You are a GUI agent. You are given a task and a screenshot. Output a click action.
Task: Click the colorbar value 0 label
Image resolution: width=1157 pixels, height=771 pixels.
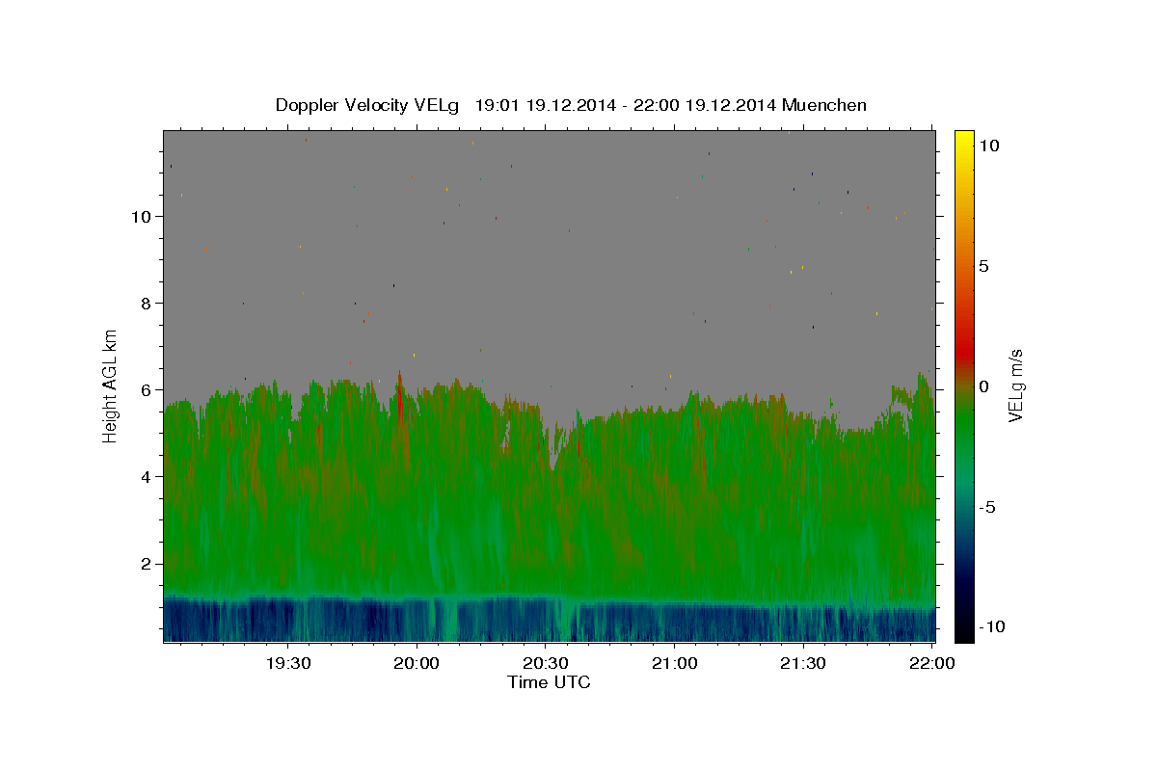point(985,386)
